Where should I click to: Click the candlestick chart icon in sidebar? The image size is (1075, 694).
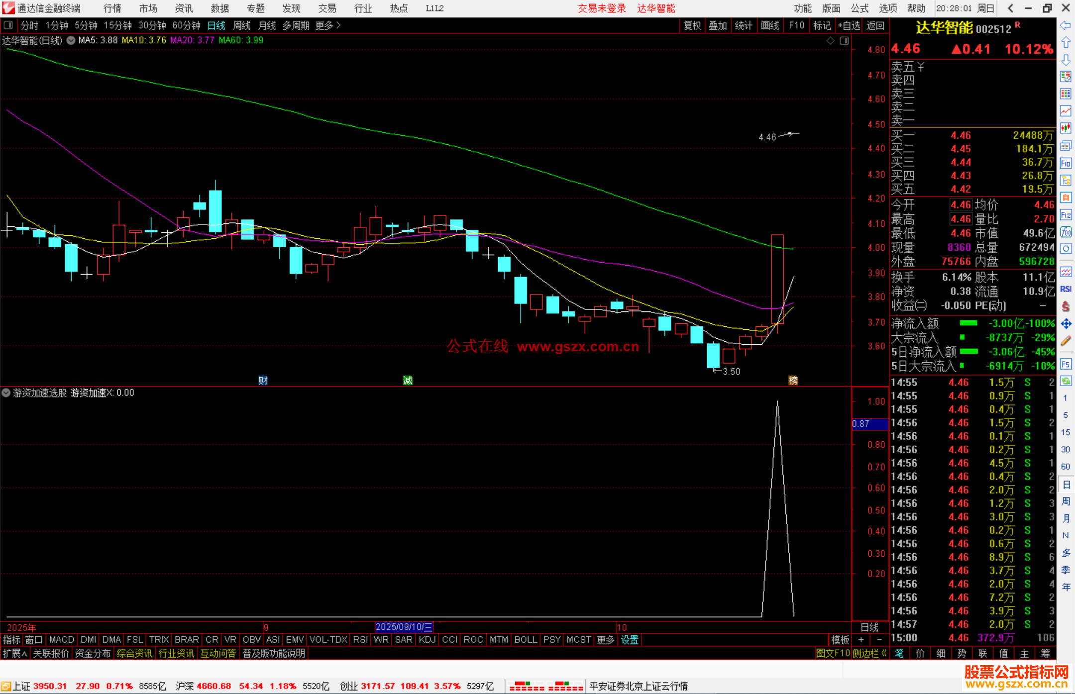(1066, 128)
